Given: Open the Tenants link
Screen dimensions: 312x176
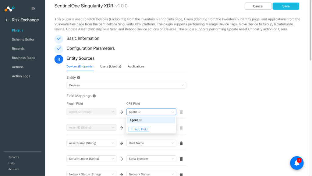Looking at the screenshot, I should click(x=13, y=157).
